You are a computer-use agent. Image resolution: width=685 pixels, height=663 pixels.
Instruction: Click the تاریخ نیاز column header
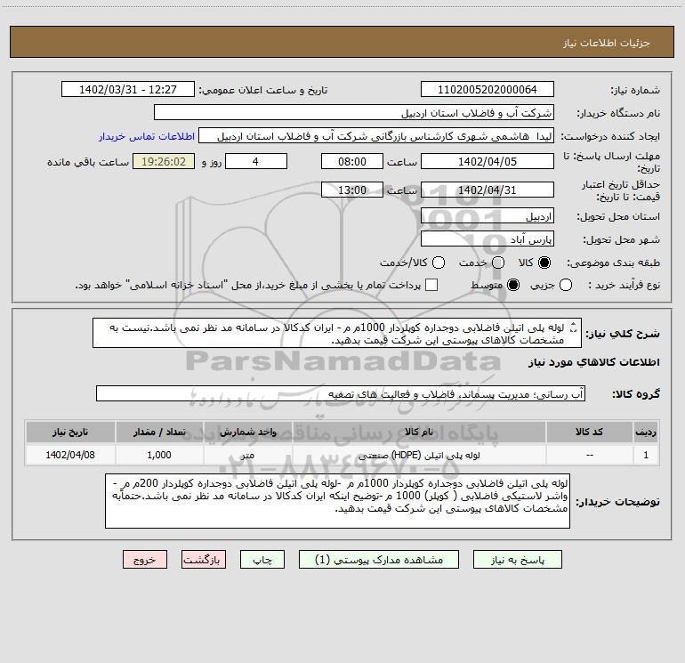coord(70,432)
